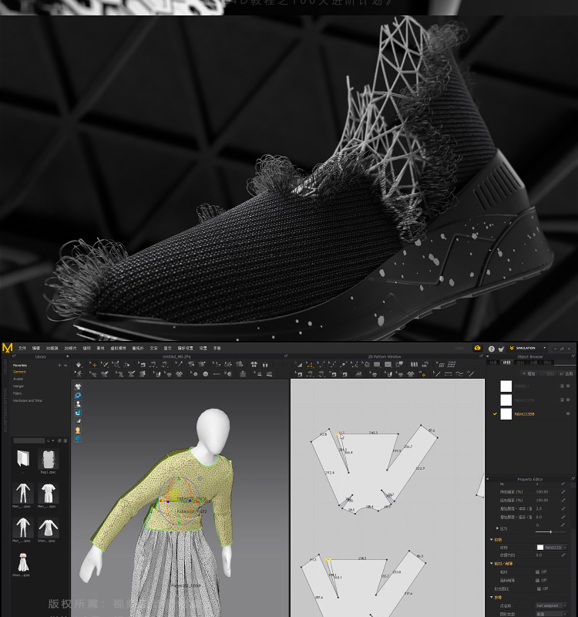
Task: Click the Marvelous Designer logo icon
Action: [8, 349]
